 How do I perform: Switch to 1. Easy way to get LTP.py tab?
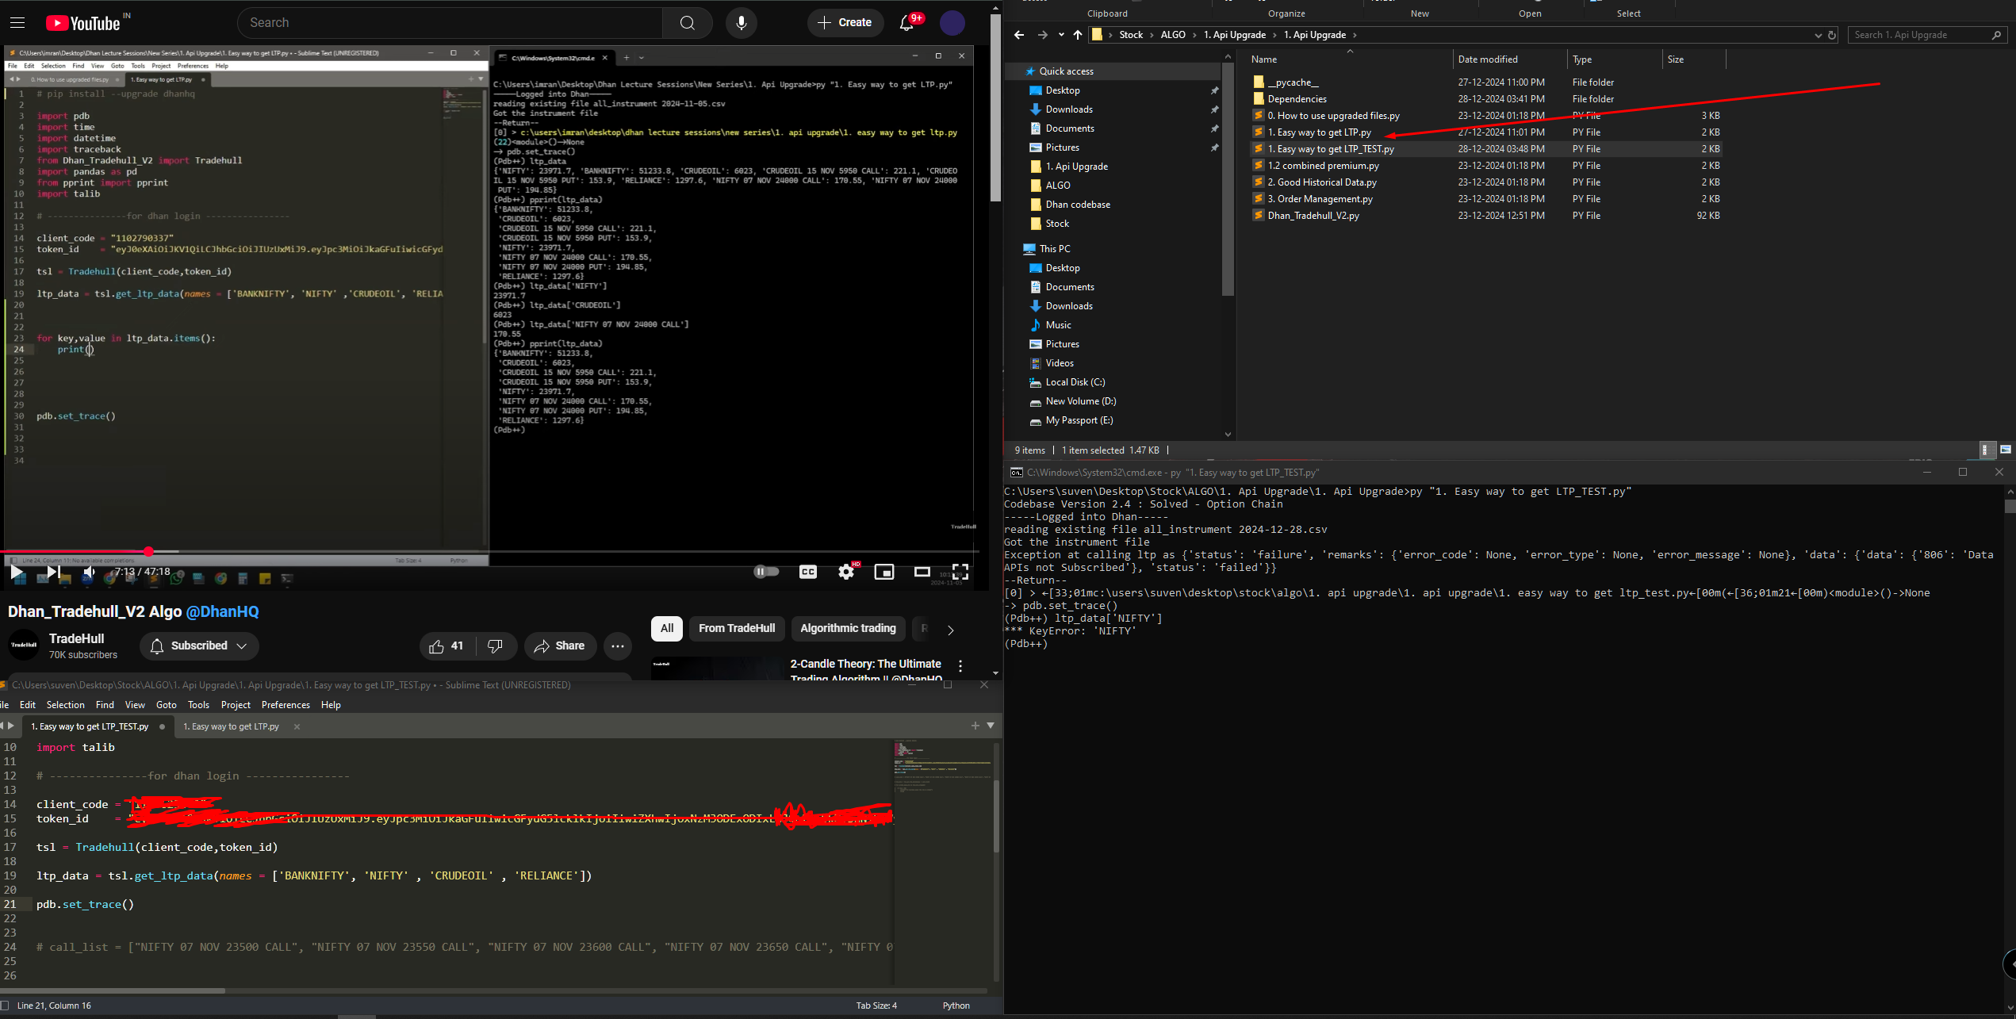click(231, 726)
